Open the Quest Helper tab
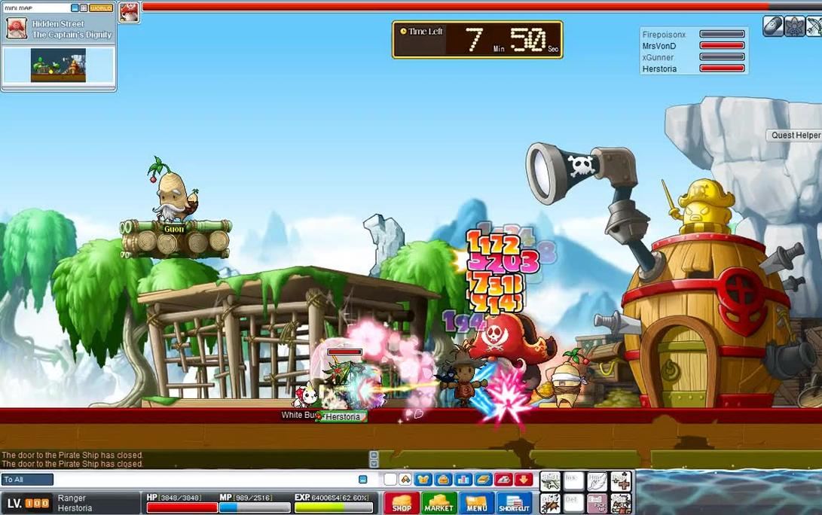This screenshot has width=822, height=515. coord(794,136)
